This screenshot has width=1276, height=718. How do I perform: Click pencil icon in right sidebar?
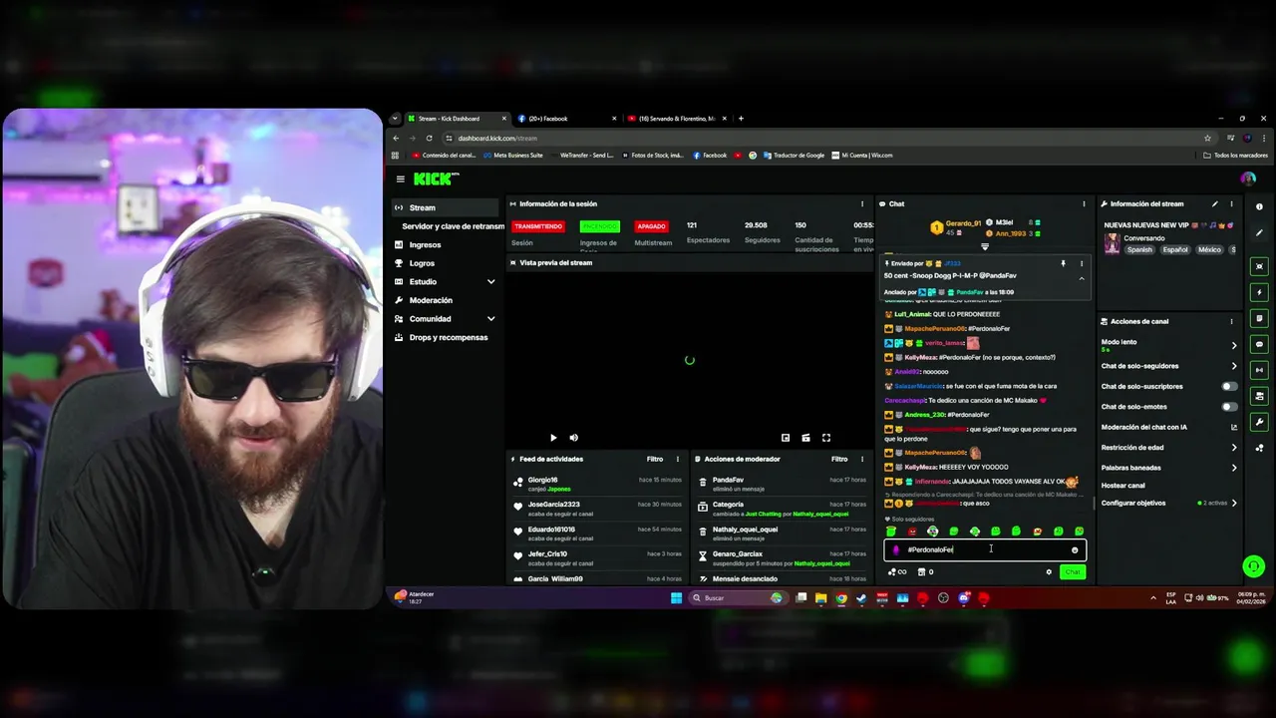tap(1259, 233)
